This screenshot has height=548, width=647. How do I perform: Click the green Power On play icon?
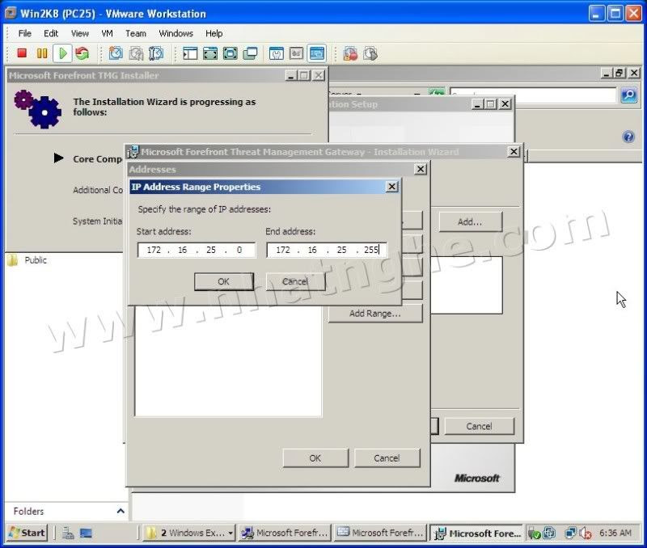click(x=63, y=53)
